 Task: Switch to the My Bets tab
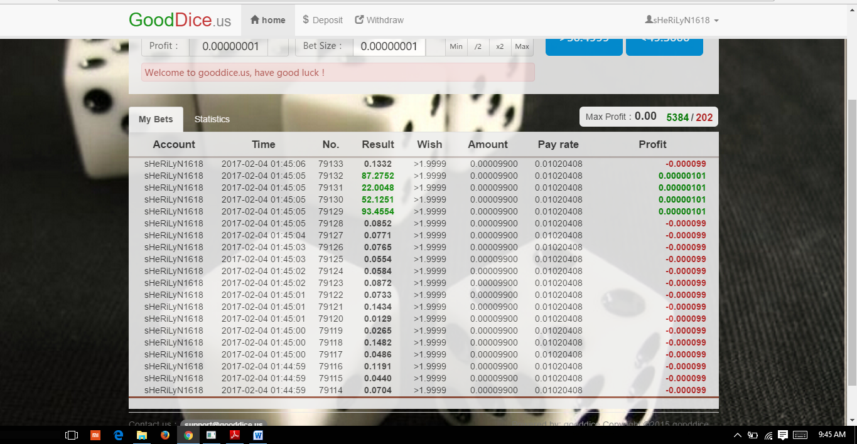(156, 119)
